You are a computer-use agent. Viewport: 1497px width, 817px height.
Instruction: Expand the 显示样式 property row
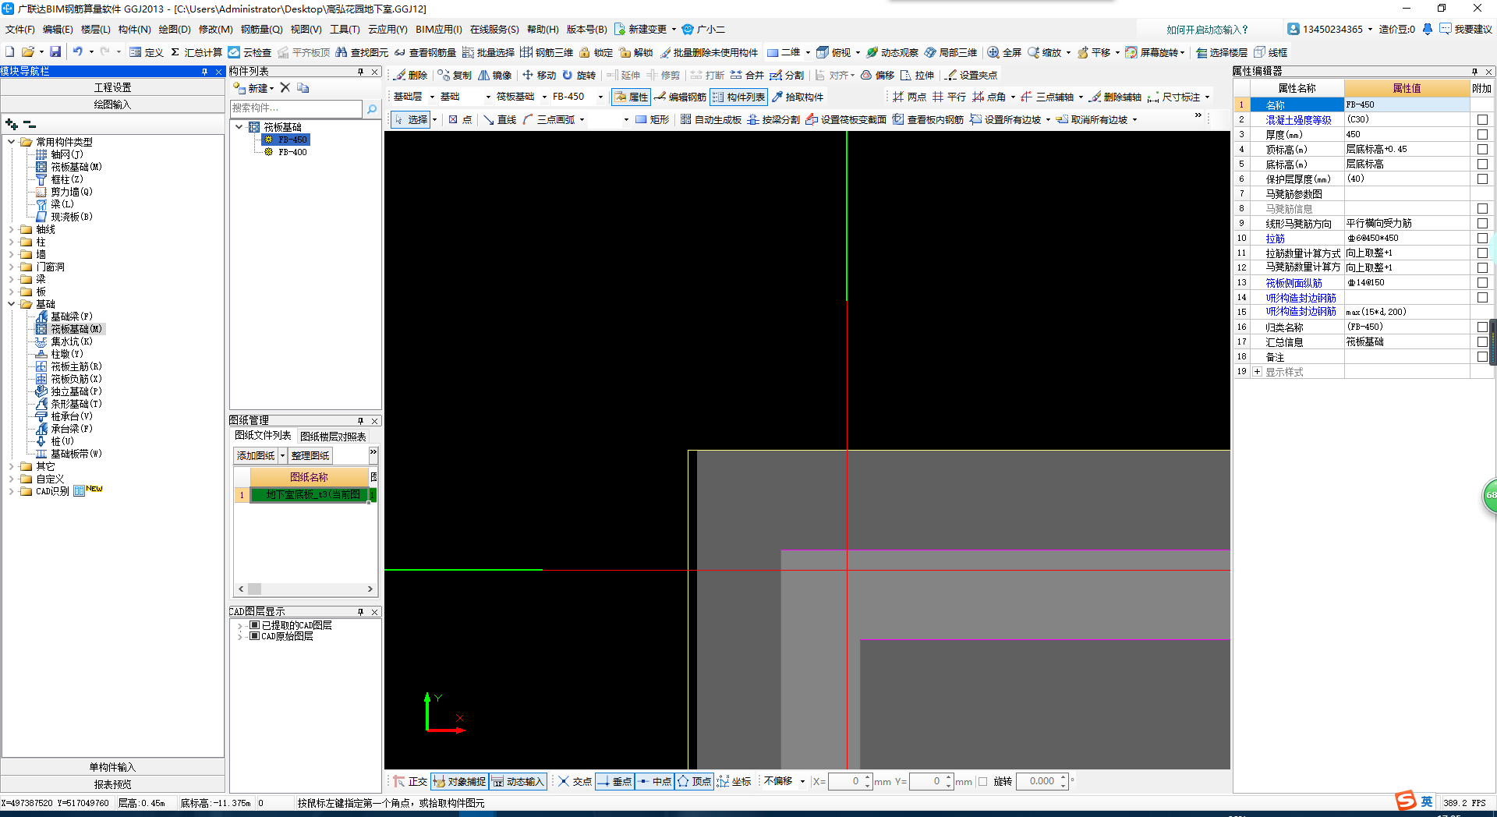pos(1257,372)
